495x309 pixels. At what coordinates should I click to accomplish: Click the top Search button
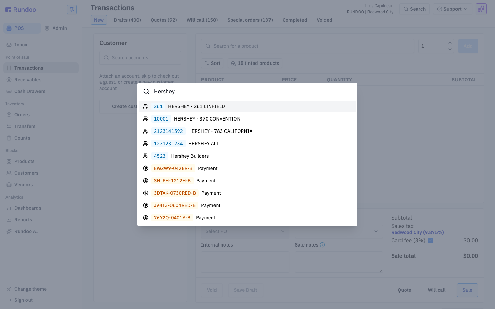tap(415, 9)
